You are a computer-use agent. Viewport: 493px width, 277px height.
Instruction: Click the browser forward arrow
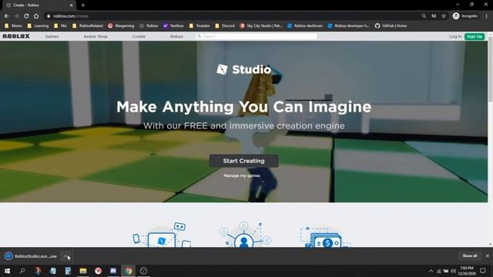16,16
